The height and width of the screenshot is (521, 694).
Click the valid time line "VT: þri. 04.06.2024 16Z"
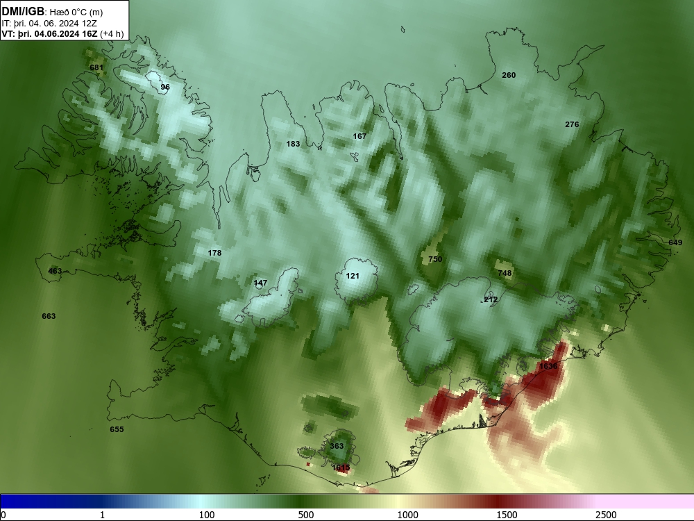pos(49,34)
